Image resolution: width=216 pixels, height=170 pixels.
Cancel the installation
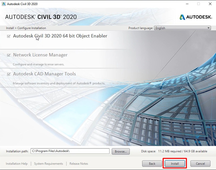tap(200, 164)
